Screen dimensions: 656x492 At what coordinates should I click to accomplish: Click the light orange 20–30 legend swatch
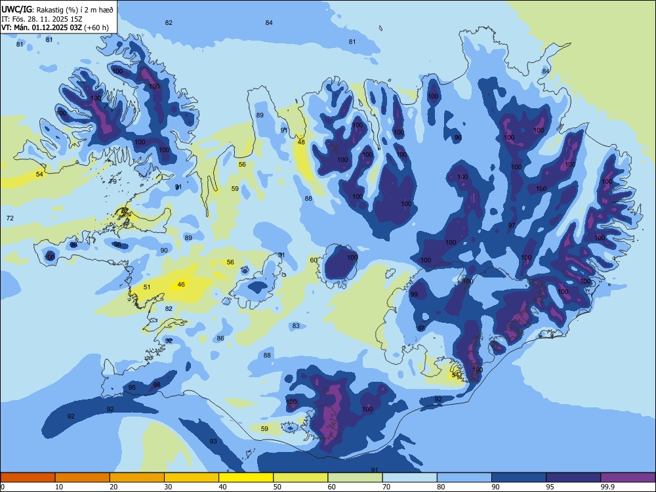point(137,478)
